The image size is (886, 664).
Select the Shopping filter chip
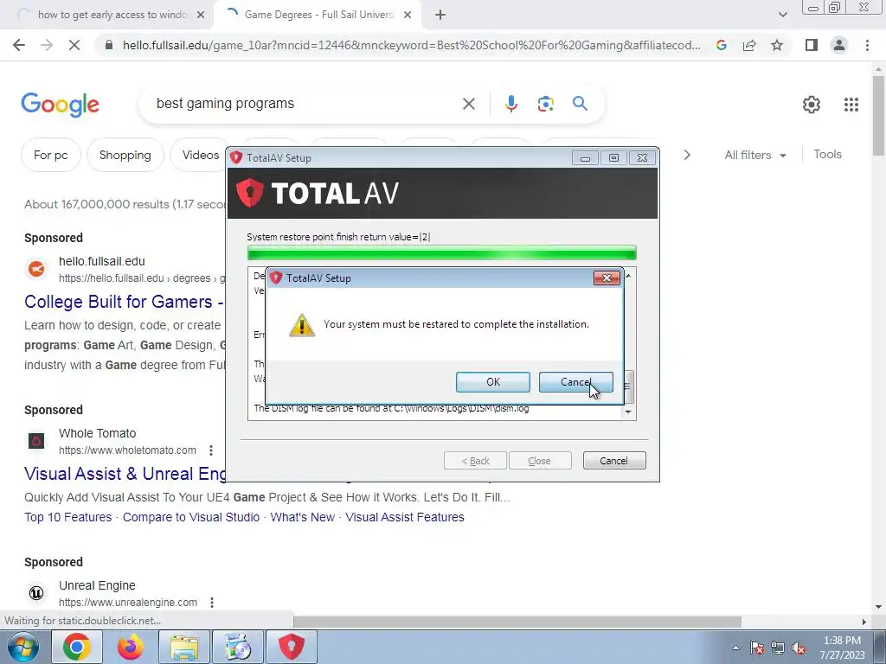click(125, 155)
